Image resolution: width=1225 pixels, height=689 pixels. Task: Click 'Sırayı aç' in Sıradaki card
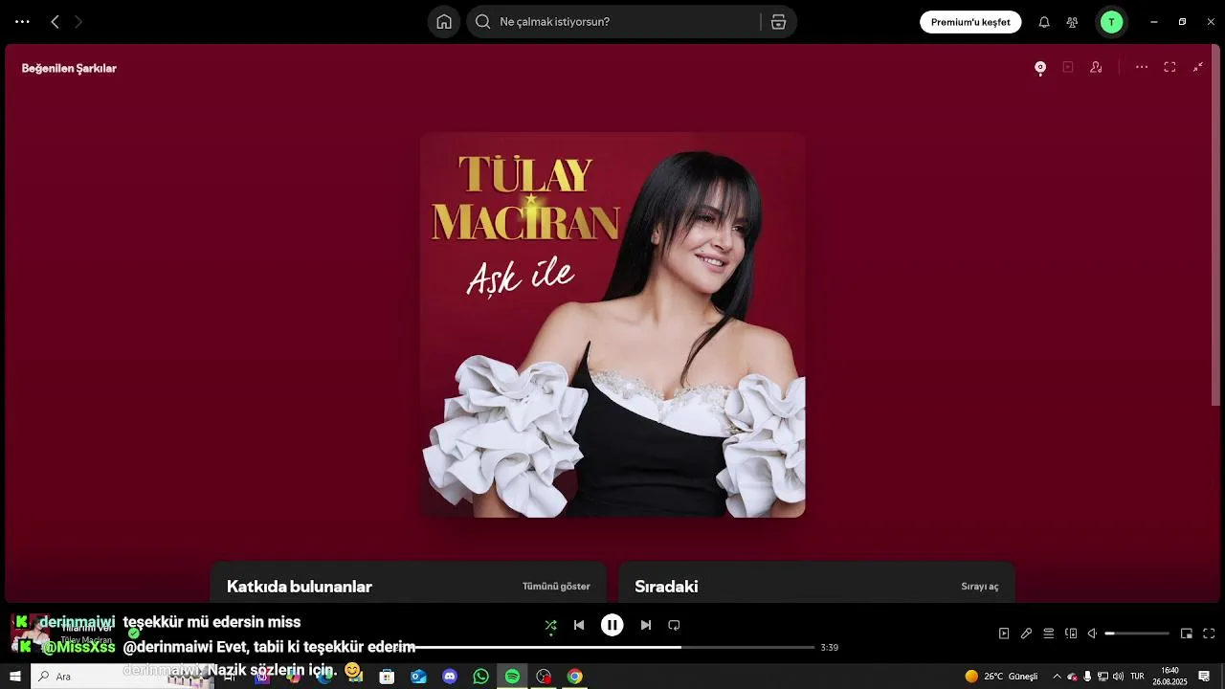coord(980,587)
